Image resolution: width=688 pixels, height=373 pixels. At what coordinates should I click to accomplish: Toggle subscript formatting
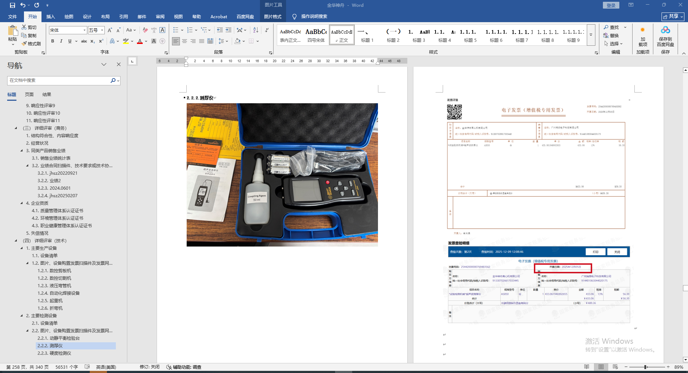coord(93,41)
